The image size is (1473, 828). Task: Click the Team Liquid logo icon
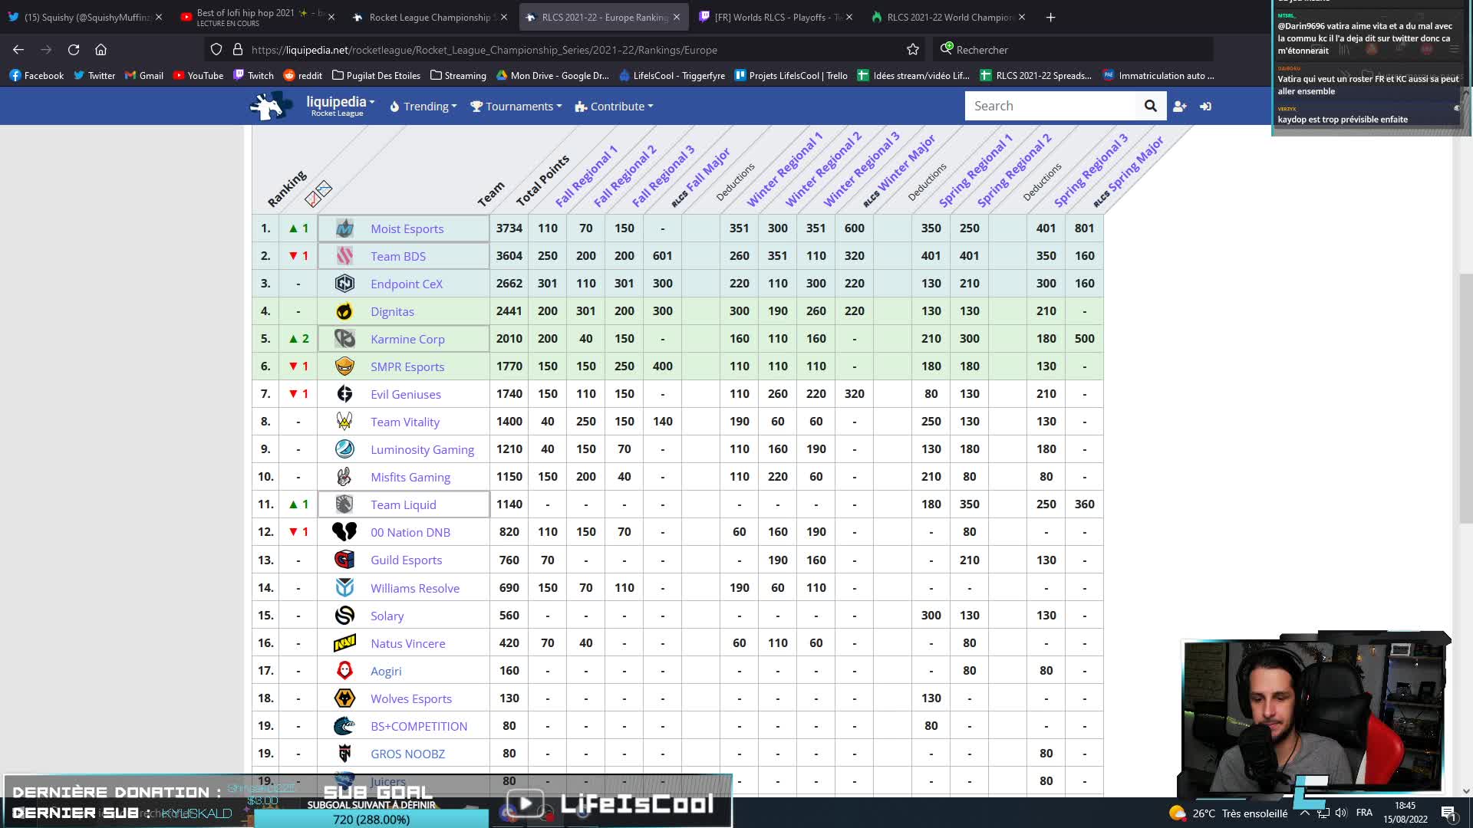pyautogui.click(x=344, y=504)
